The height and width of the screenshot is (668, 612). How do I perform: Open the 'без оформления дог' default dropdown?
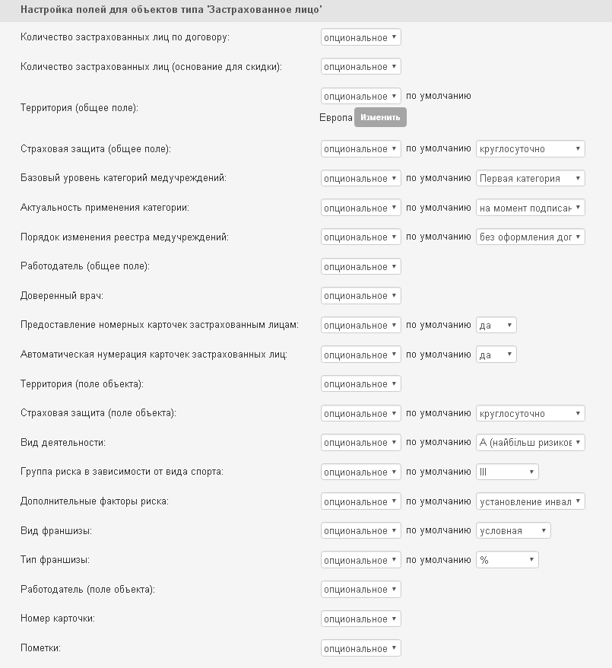[530, 237]
